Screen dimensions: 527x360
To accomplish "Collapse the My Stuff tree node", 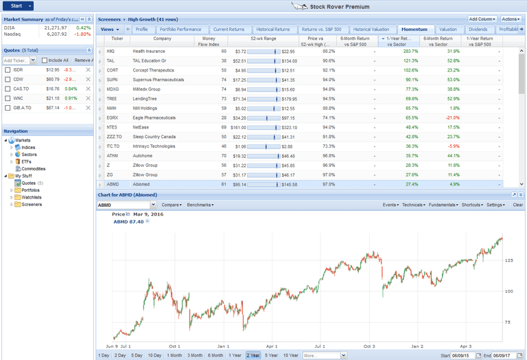I will 5,176.
